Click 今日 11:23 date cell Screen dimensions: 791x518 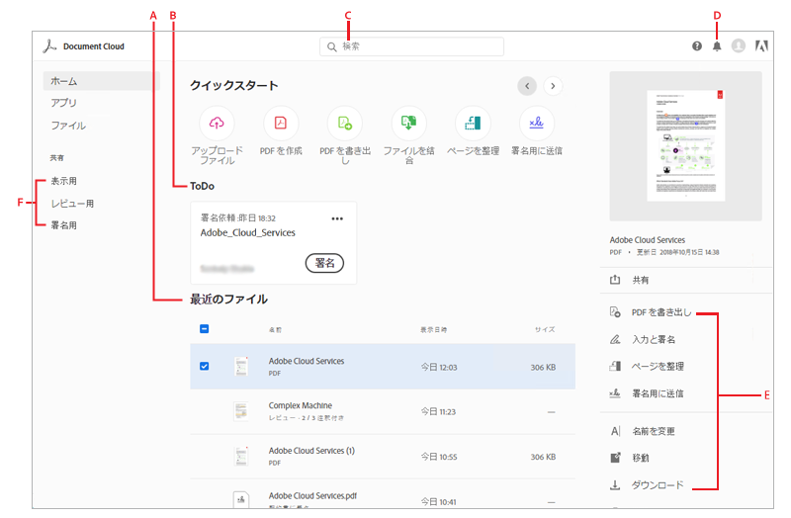[438, 412]
